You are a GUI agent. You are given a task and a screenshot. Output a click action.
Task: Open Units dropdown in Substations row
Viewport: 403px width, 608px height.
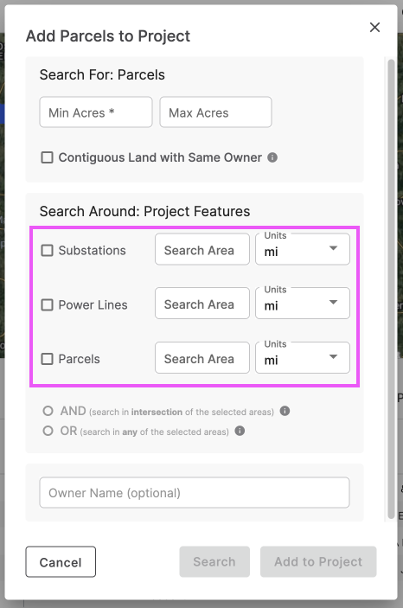click(x=303, y=249)
